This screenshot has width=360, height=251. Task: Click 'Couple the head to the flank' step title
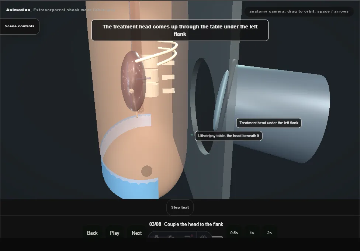pyautogui.click(x=194, y=224)
